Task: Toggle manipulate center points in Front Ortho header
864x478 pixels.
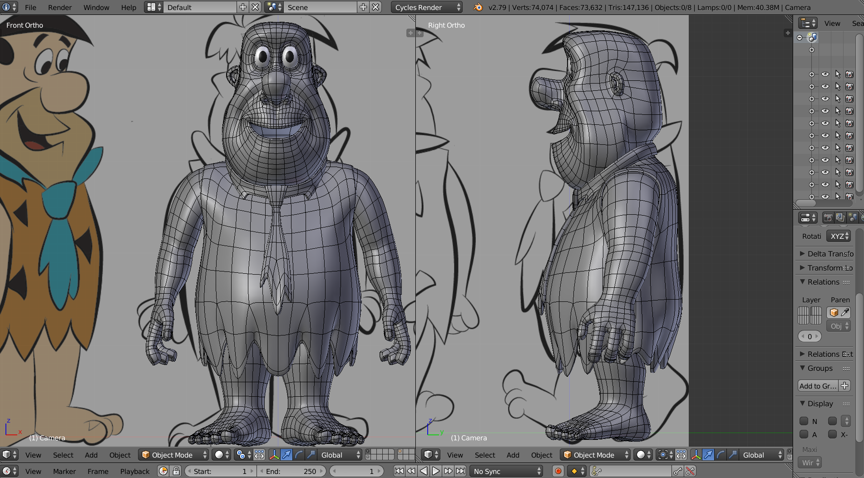Action: pos(259,455)
